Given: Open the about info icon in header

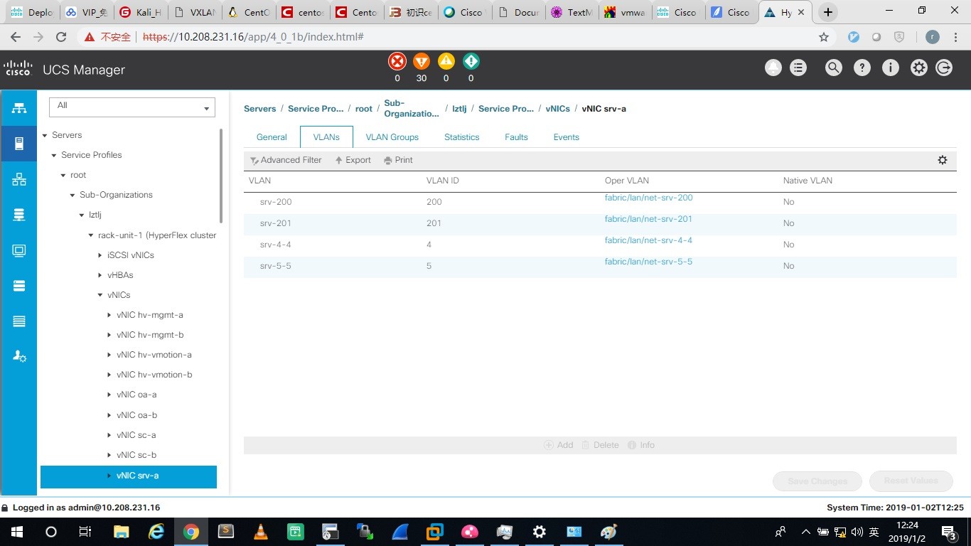Looking at the screenshot, I should pyautogui.click(x=891, y=68).
